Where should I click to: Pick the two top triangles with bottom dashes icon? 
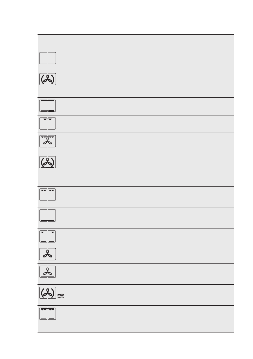tap(48, 237)
